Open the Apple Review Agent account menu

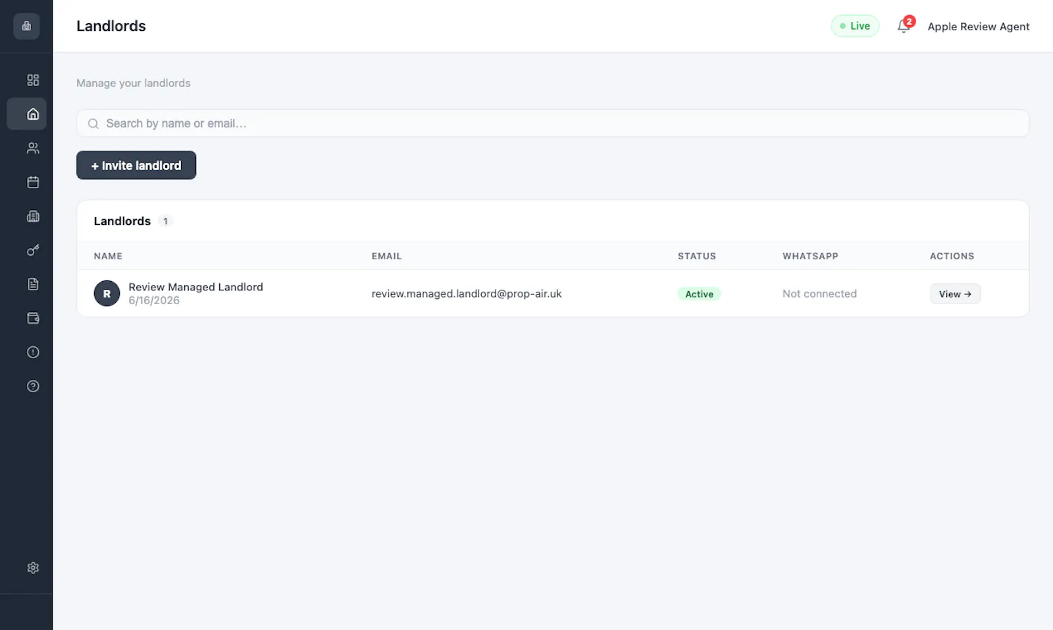click(x=978, y=26)
